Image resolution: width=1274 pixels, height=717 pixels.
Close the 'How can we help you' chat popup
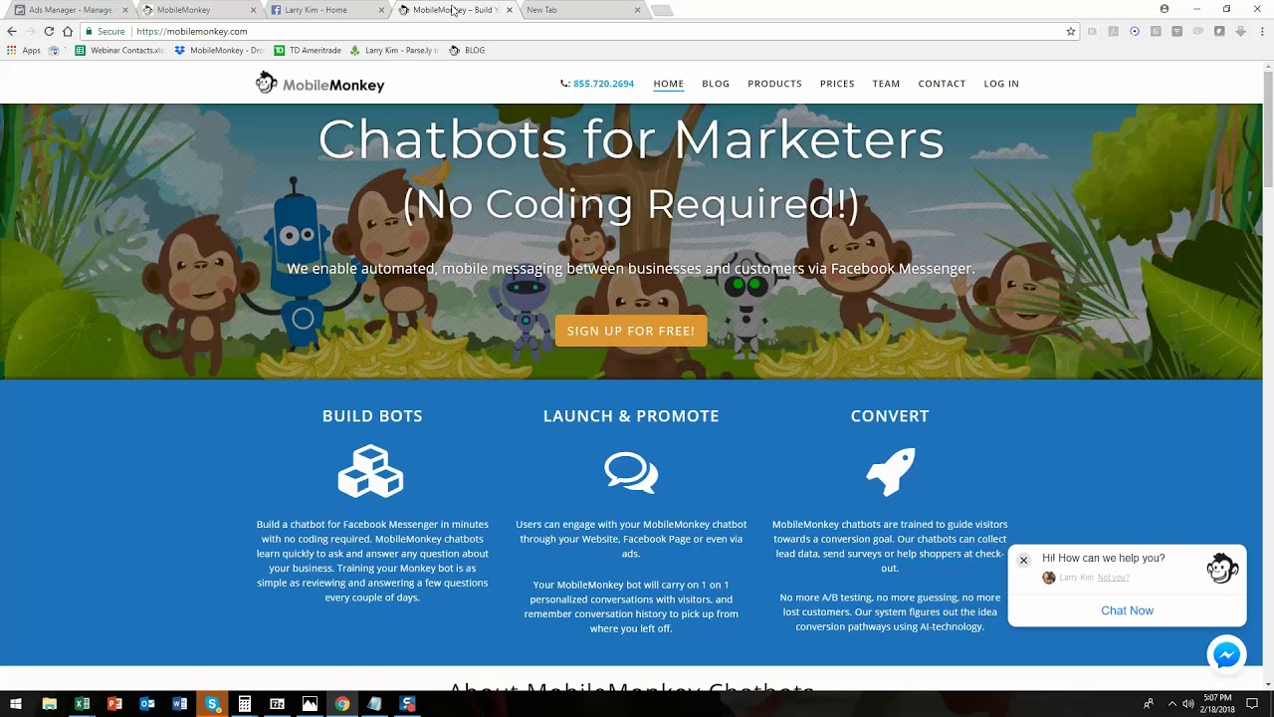[1023, 560]
